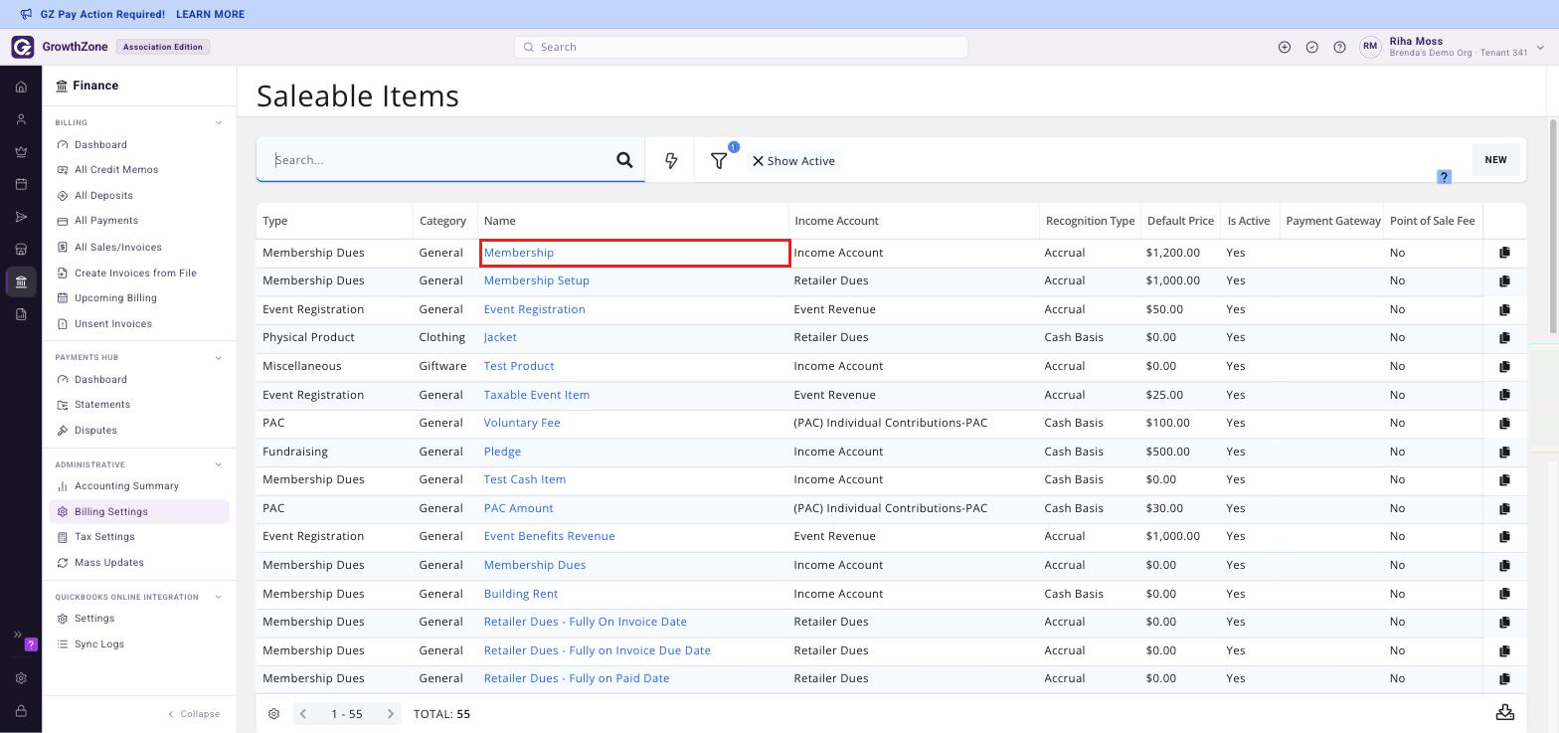The image size is (1559, 733).
Task: Sort by Default Price column header
Action: (1180, 221)
